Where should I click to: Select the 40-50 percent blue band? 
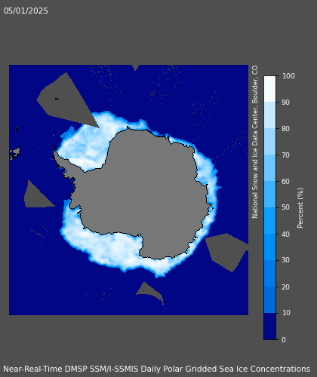(x=269, y=221)
